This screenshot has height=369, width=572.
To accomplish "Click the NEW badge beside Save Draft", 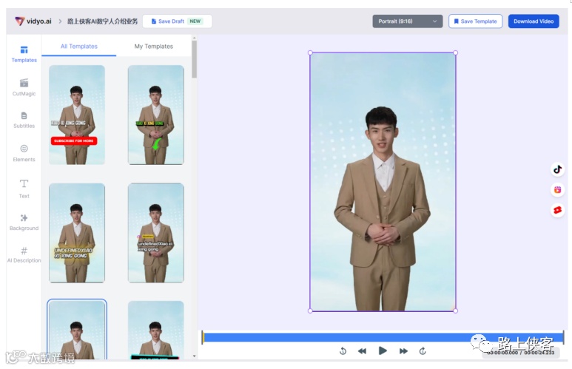I will coord(195,21).
